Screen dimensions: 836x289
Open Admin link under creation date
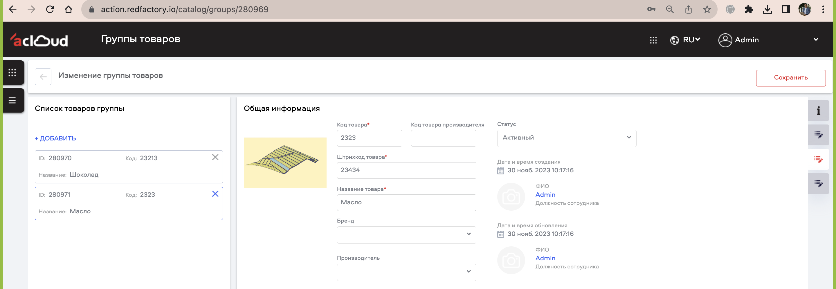click(x=545, y=195)
